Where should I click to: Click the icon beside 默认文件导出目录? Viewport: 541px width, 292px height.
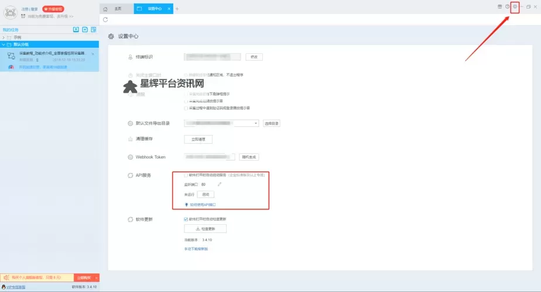click(x=130, y=123)
